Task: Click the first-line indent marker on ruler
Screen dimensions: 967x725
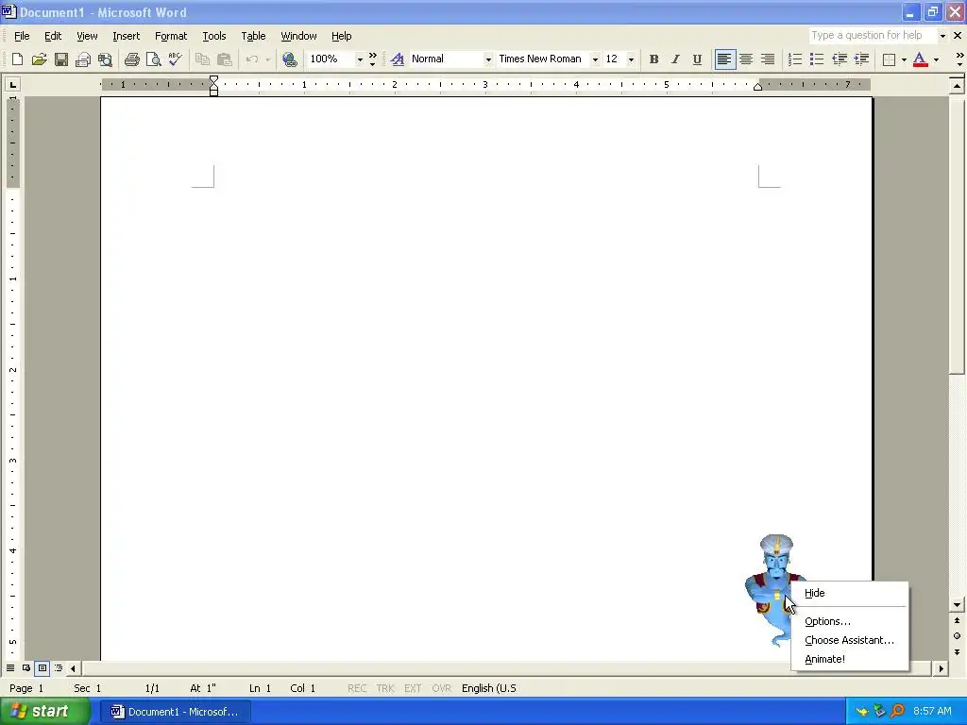Action: point(214,79)
